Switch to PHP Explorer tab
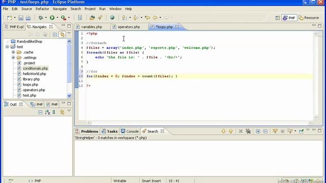 click(x=14, y=27)
